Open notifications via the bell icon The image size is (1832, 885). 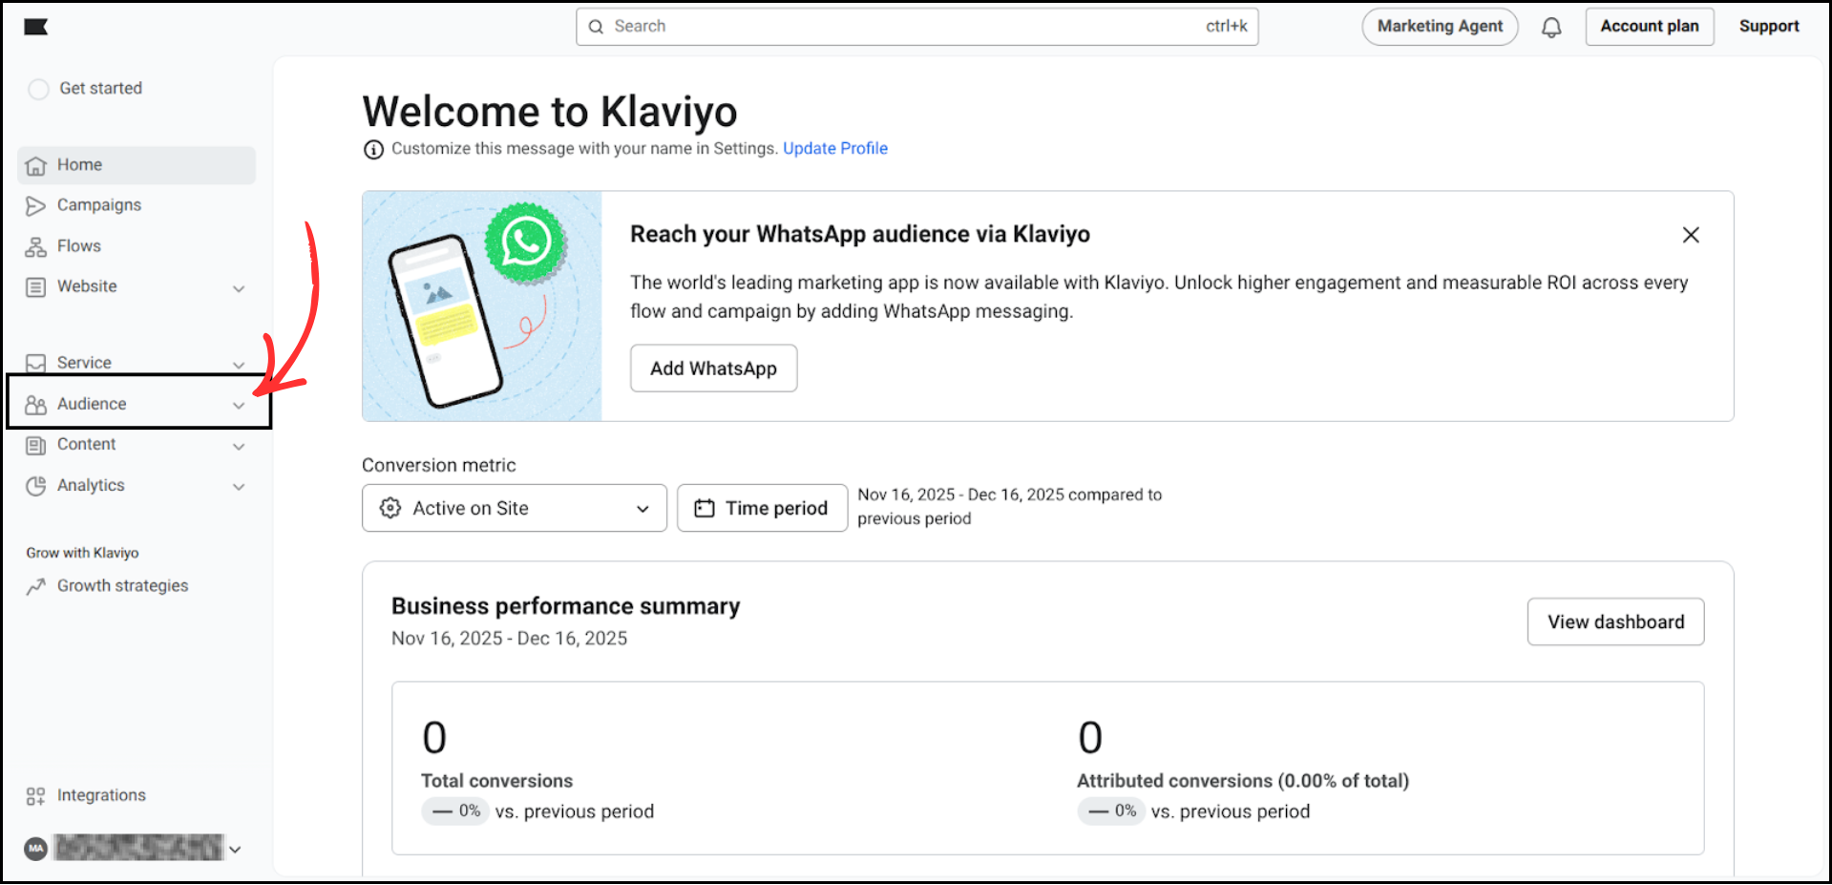point(1551,26)
